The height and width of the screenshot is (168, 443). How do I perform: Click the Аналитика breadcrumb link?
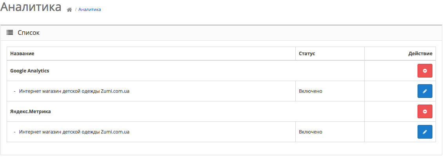pyautogui.click(x=90, y=10)
